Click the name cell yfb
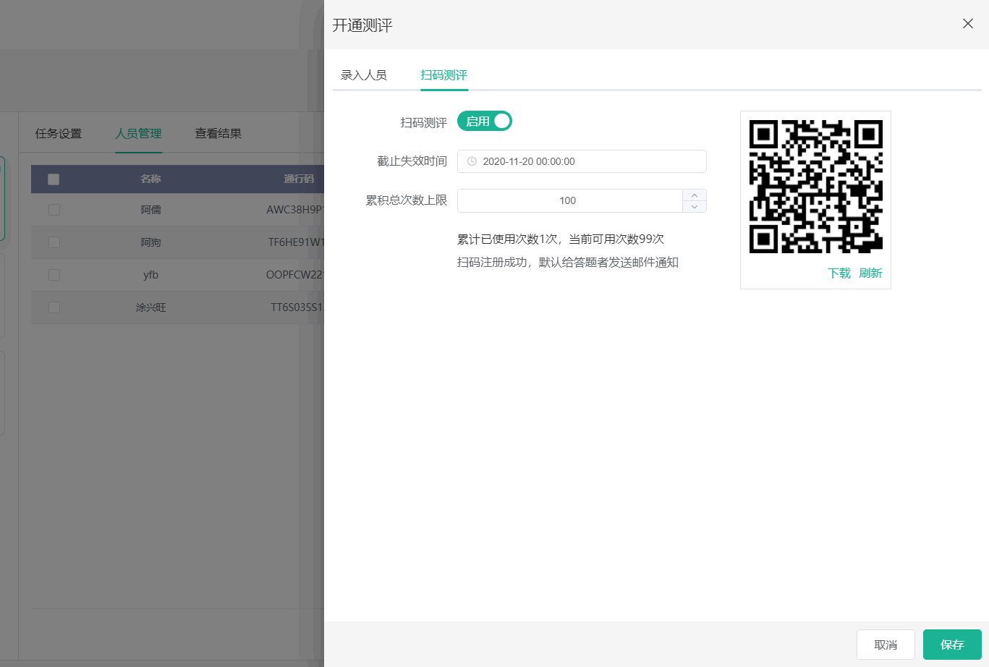The image size is (989, 667). [150, 275]
